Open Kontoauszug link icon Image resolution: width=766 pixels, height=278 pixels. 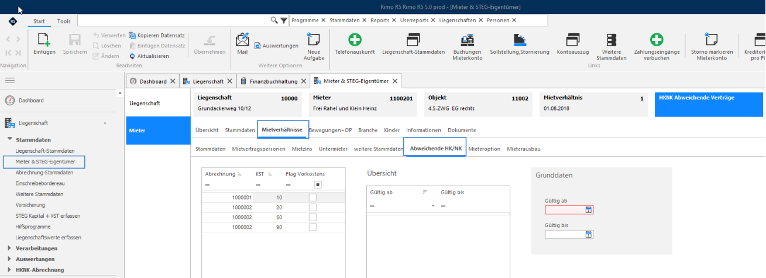[x=573, y=40]
